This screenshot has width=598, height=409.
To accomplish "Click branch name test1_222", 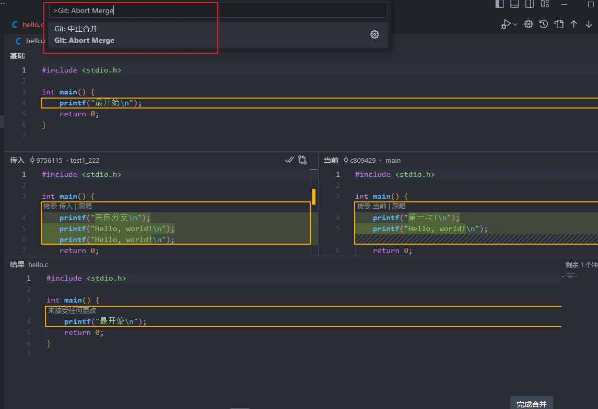I will (x=85, y=160).
